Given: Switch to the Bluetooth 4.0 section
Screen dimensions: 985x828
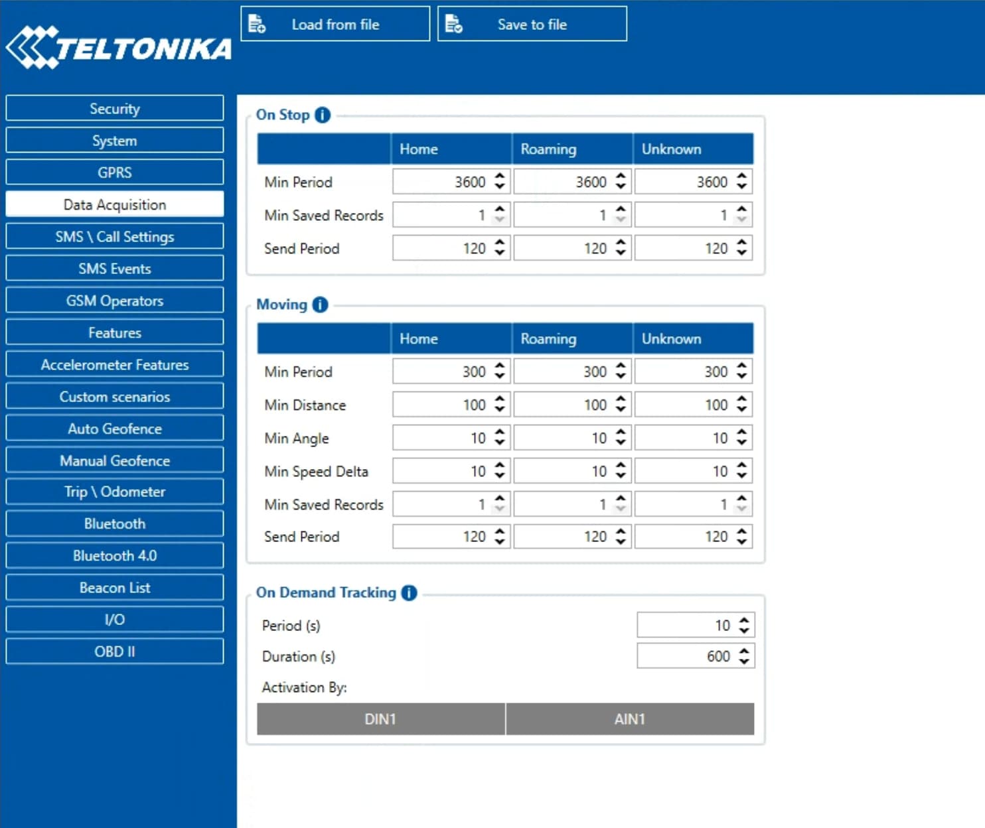Looking at the screenshot, I should click(x=115, y=555).
